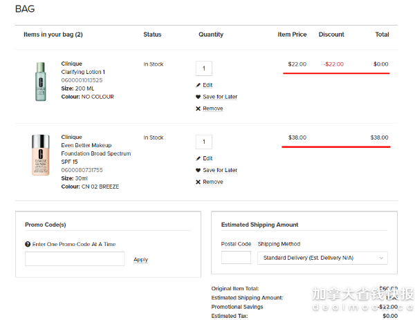Save Clarifying Lotion 1 for later
The height and width of the screenshot is (320, 415).
220,97
